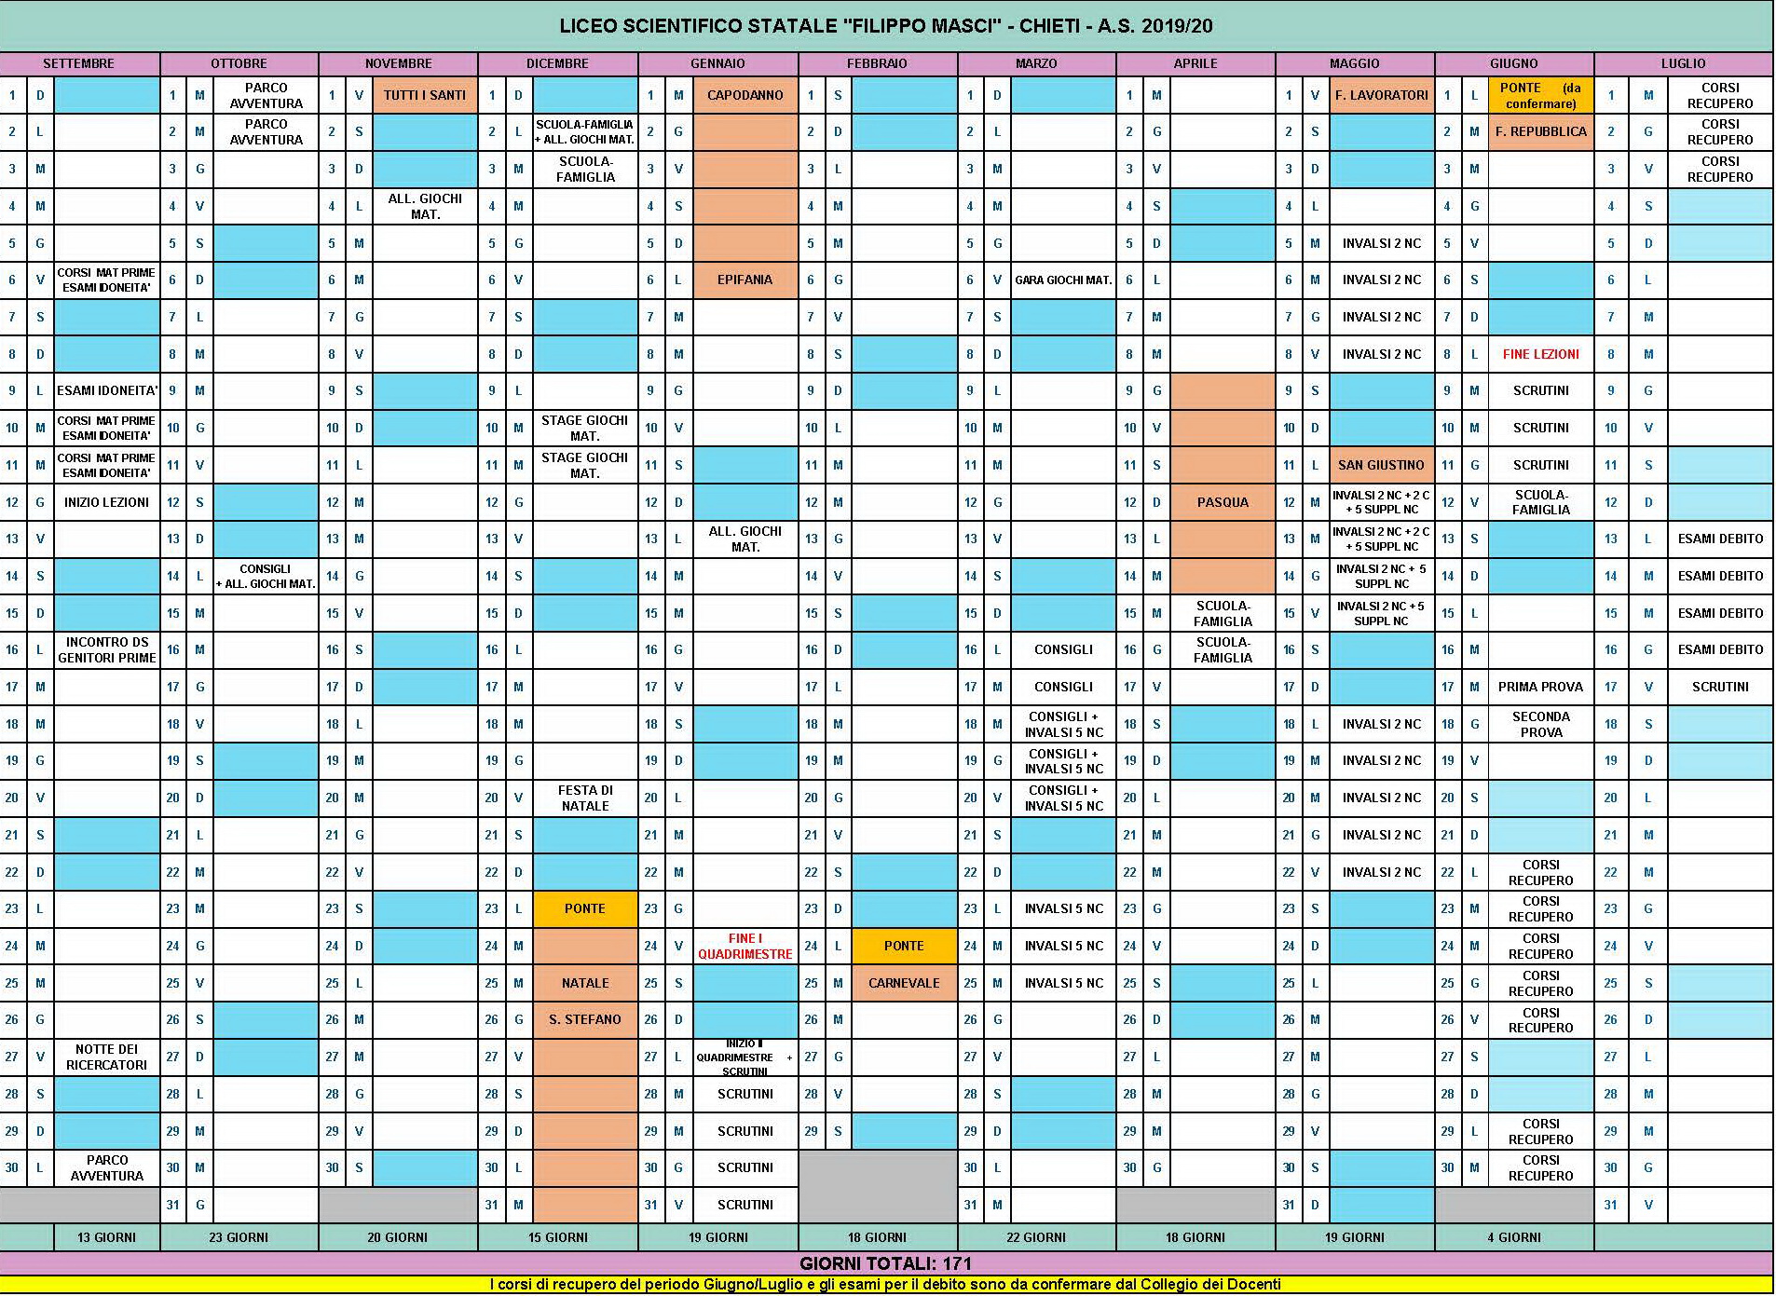Click the NOVEMBRE month header
1776x1296 pixels.
pyautogui.click(x=399, y=63)
